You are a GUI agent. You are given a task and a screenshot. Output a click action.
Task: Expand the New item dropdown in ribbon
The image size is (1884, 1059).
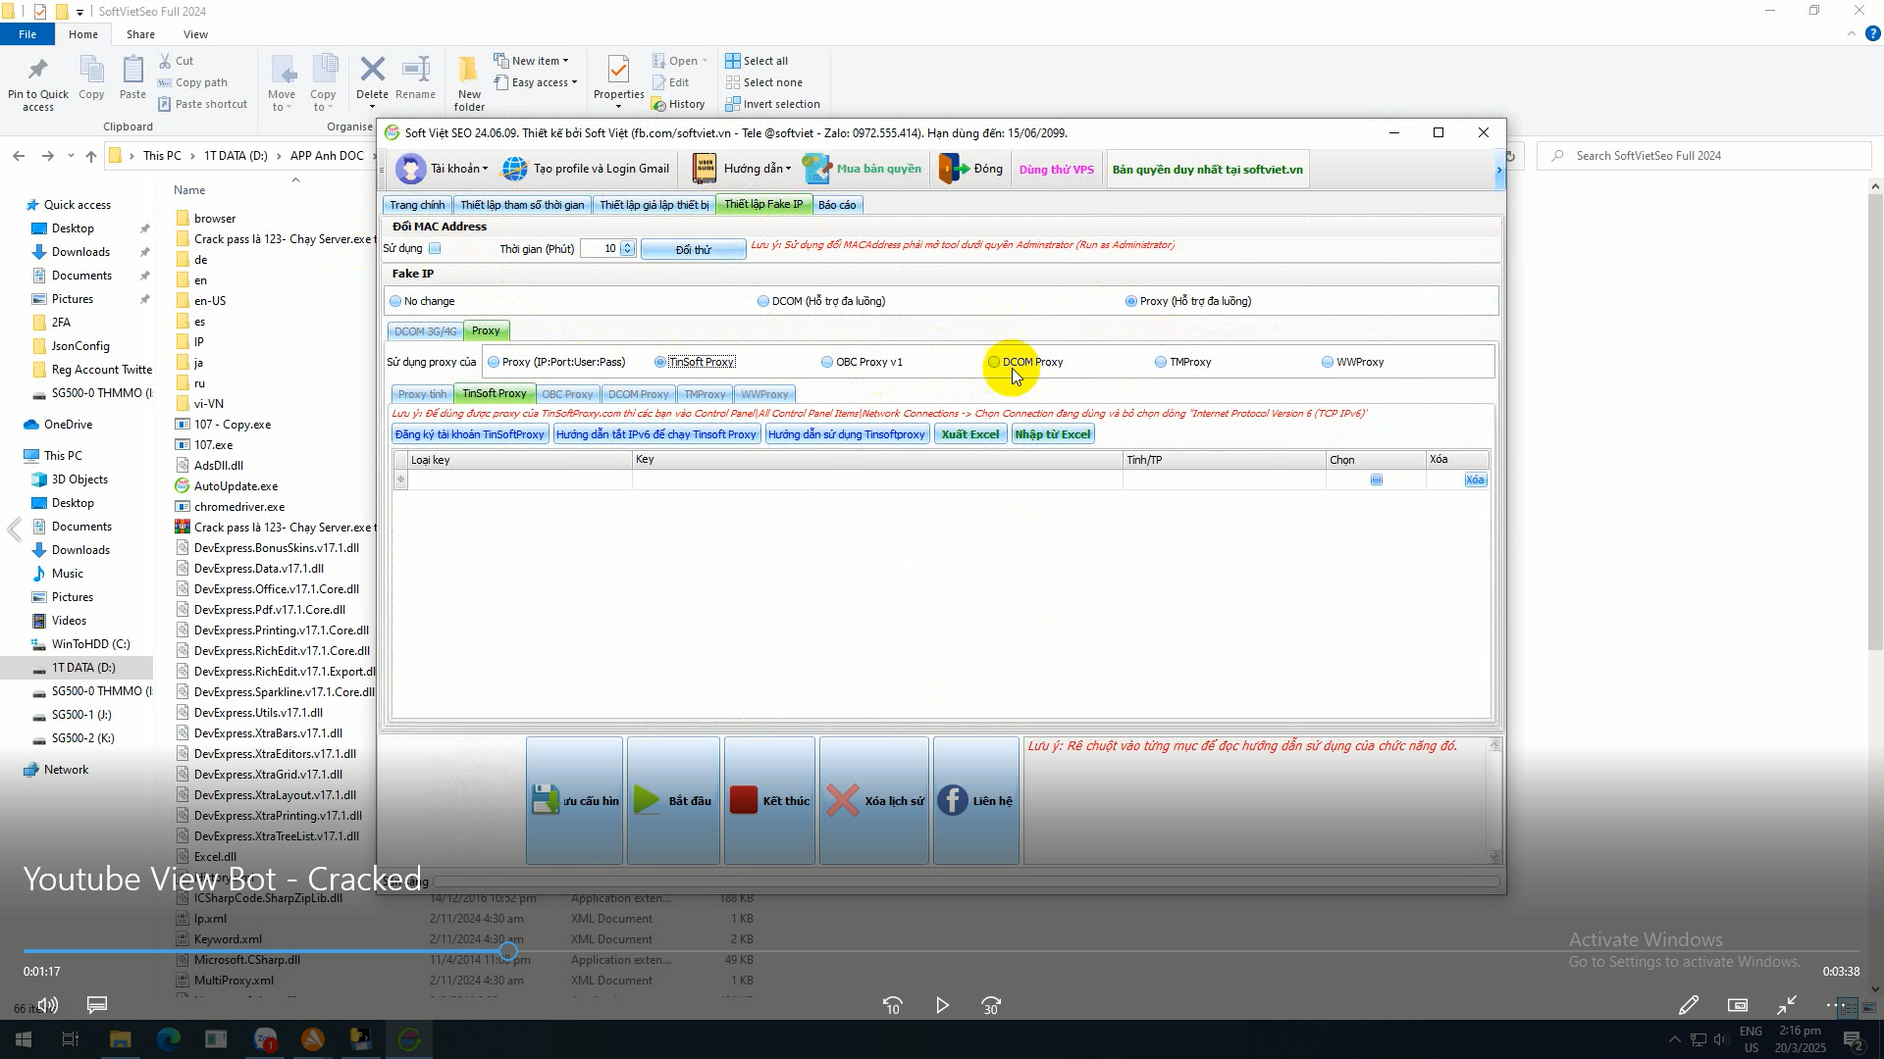(x=565, y=61)
